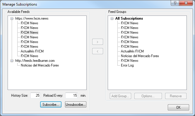Select http://feeds.feedburner.com in Available Feeds
This screenshot has height=116, width=195.
pos(35,61)
